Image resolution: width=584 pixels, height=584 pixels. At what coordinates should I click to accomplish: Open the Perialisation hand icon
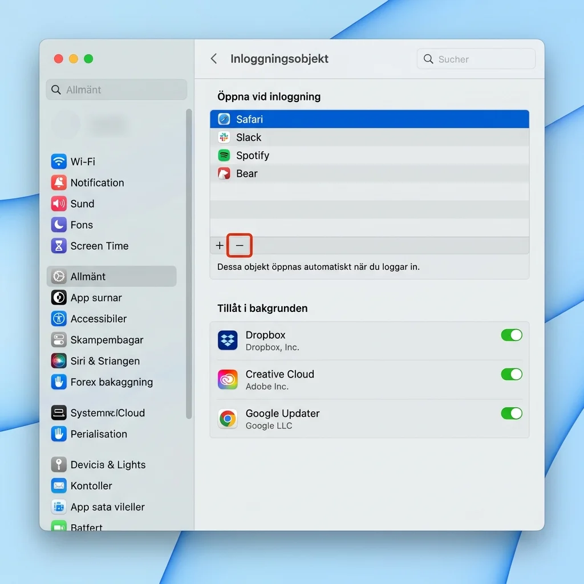click(59, 434)
